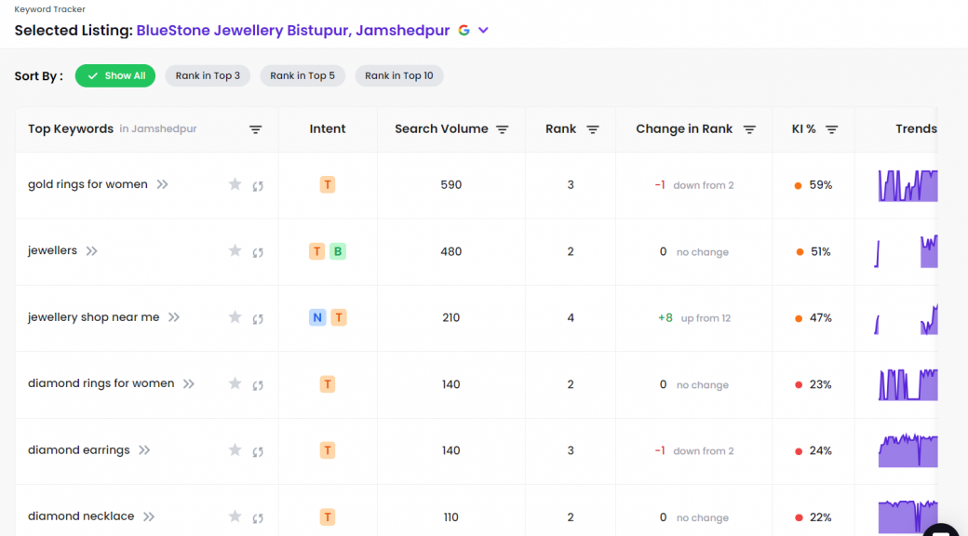Open the Search Volume column filter
968x536 pixels.
point(502,129)
